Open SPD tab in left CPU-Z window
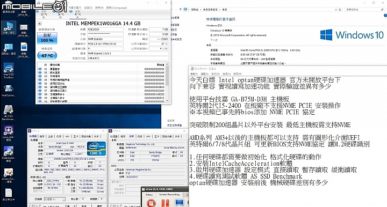Viewport: 387px width, 207px height. click(x=67, y=136)
